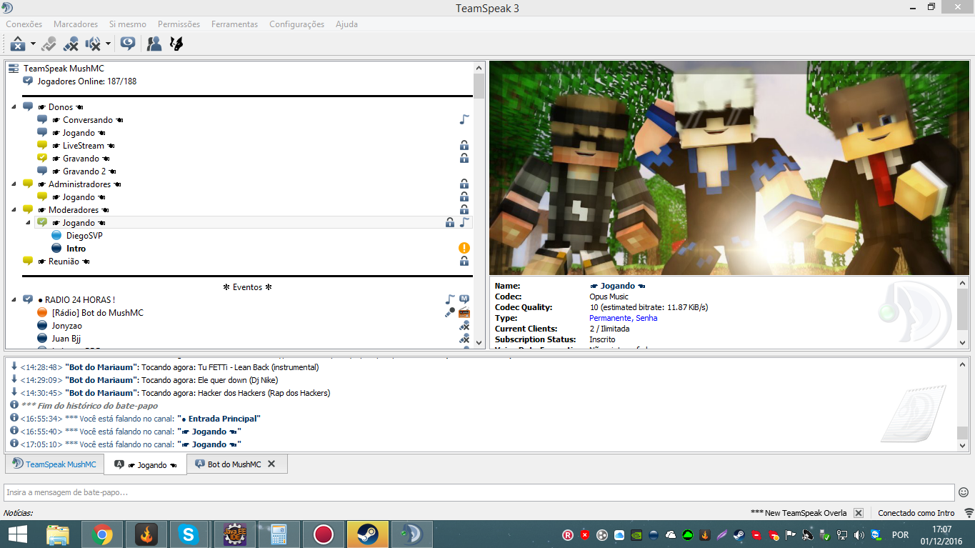This screenshot has height=548, width=975.
Task: Click the lock icon on LiveStream row
Action: pyautogui.click(x=464, y=145)
